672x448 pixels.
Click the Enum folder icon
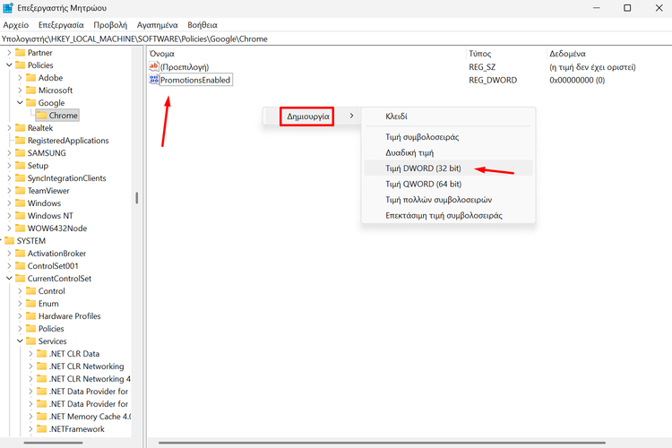pos(30,304)
